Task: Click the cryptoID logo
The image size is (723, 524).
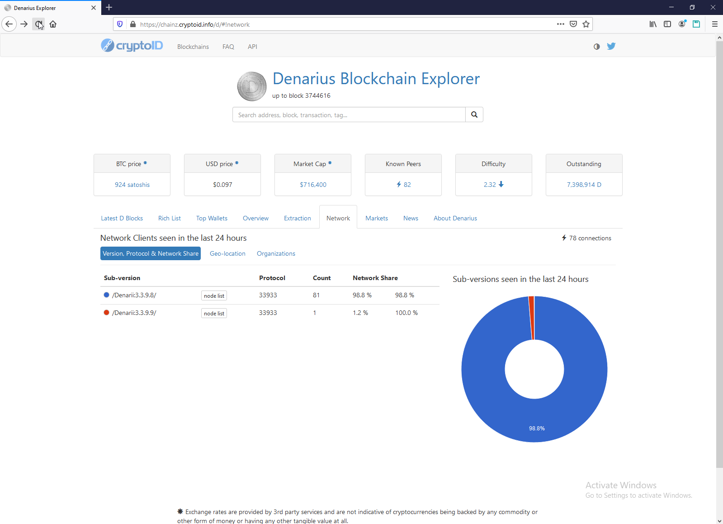Action: tap(132, 45)
